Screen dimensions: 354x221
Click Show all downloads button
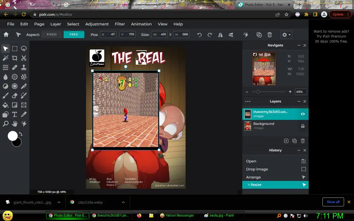[x=333, y=202]
